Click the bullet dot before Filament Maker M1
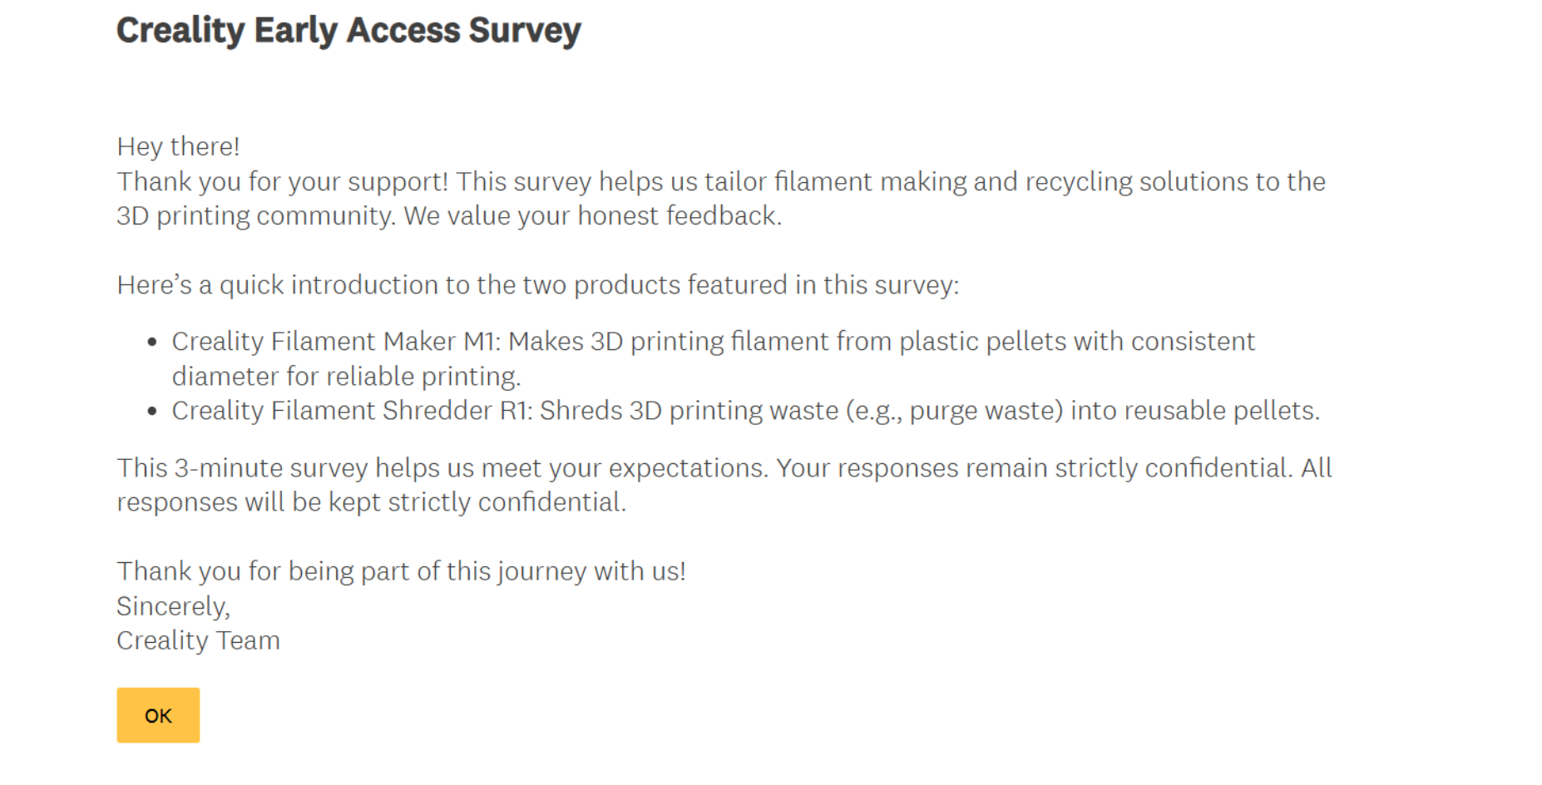1542x785 pixels. point(152,342)
